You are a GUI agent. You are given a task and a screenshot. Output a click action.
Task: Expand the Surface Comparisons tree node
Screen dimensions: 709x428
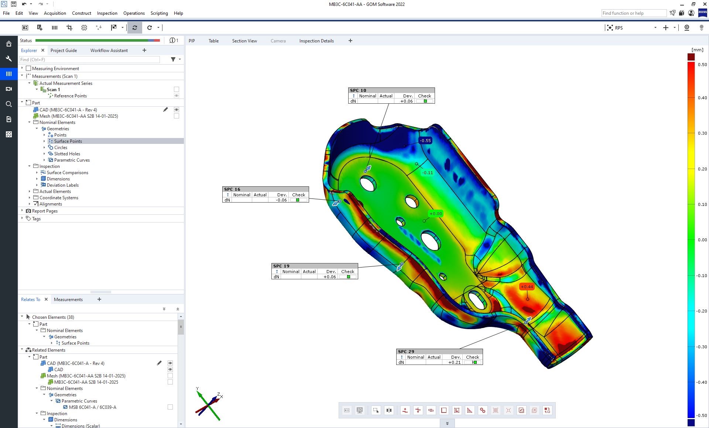coord(37,173)
